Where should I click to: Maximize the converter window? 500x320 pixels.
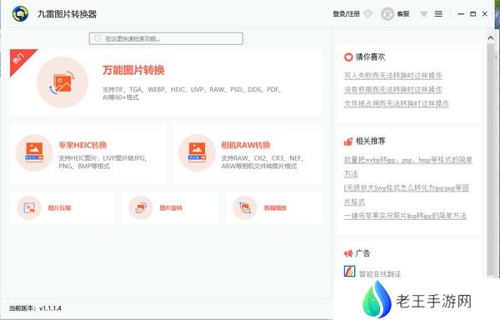pyautogui.click(x=473, y=13)
